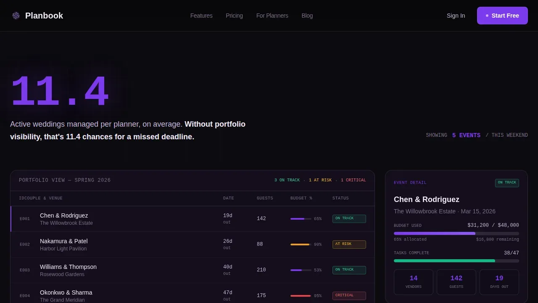Click the Planbook logo icon
Screen dimensions: 538x303
coord(16,16)
